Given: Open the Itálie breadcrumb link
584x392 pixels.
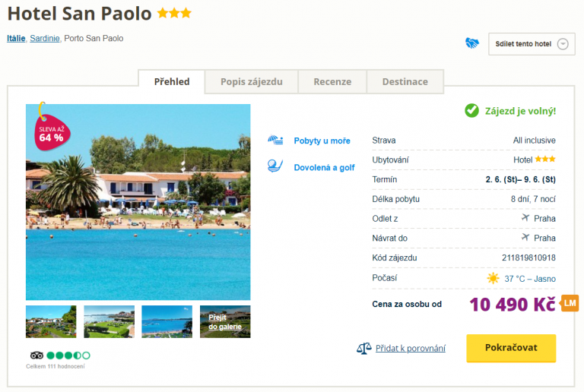Looking at the screenshot, I should click(x=16, y=38).
